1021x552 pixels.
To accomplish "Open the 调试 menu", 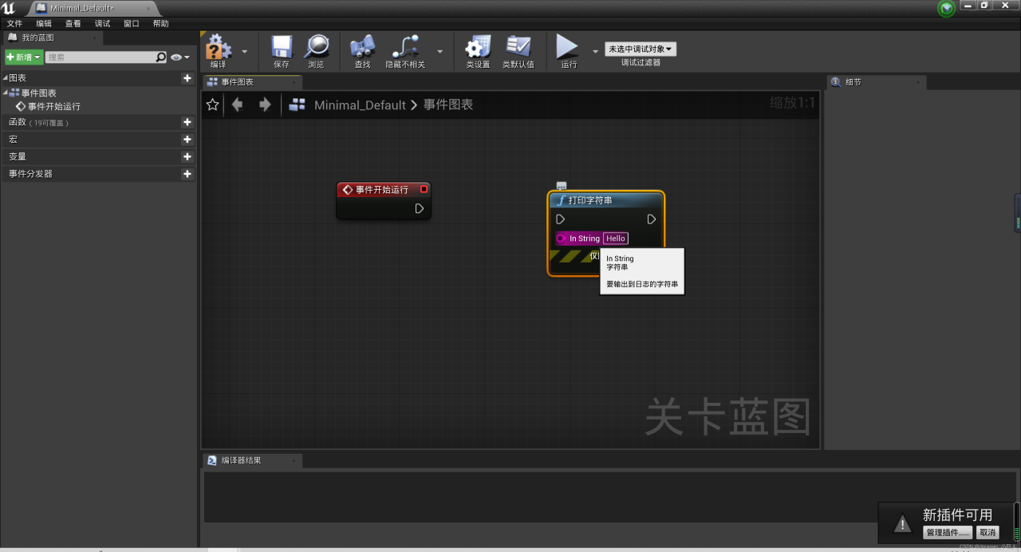I will [102, 24].
